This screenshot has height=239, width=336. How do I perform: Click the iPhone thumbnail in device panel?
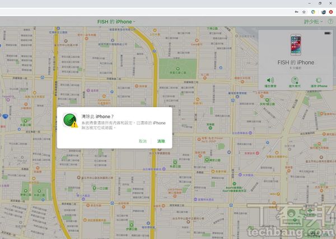[296, 45]
